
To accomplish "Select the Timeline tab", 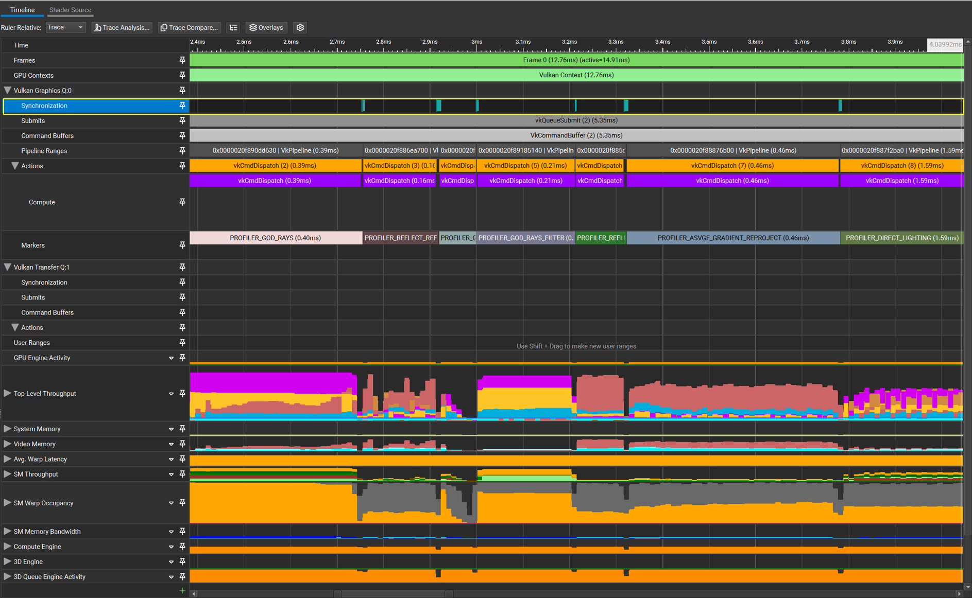I will 22,10.
